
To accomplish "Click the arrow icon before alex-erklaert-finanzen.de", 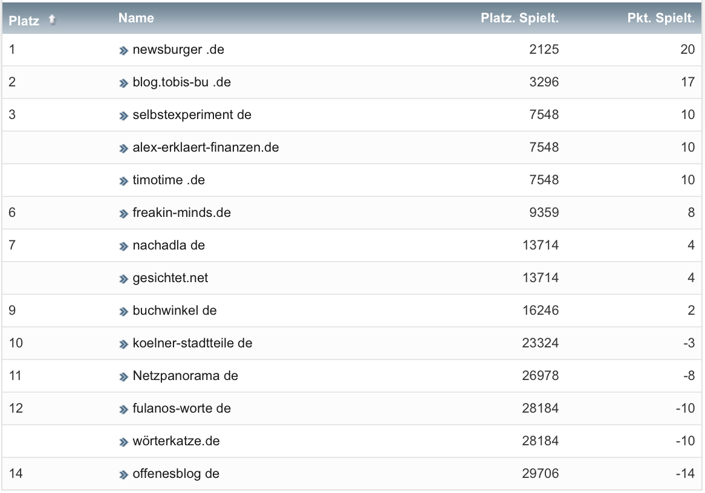I will [x=123, y=149].
